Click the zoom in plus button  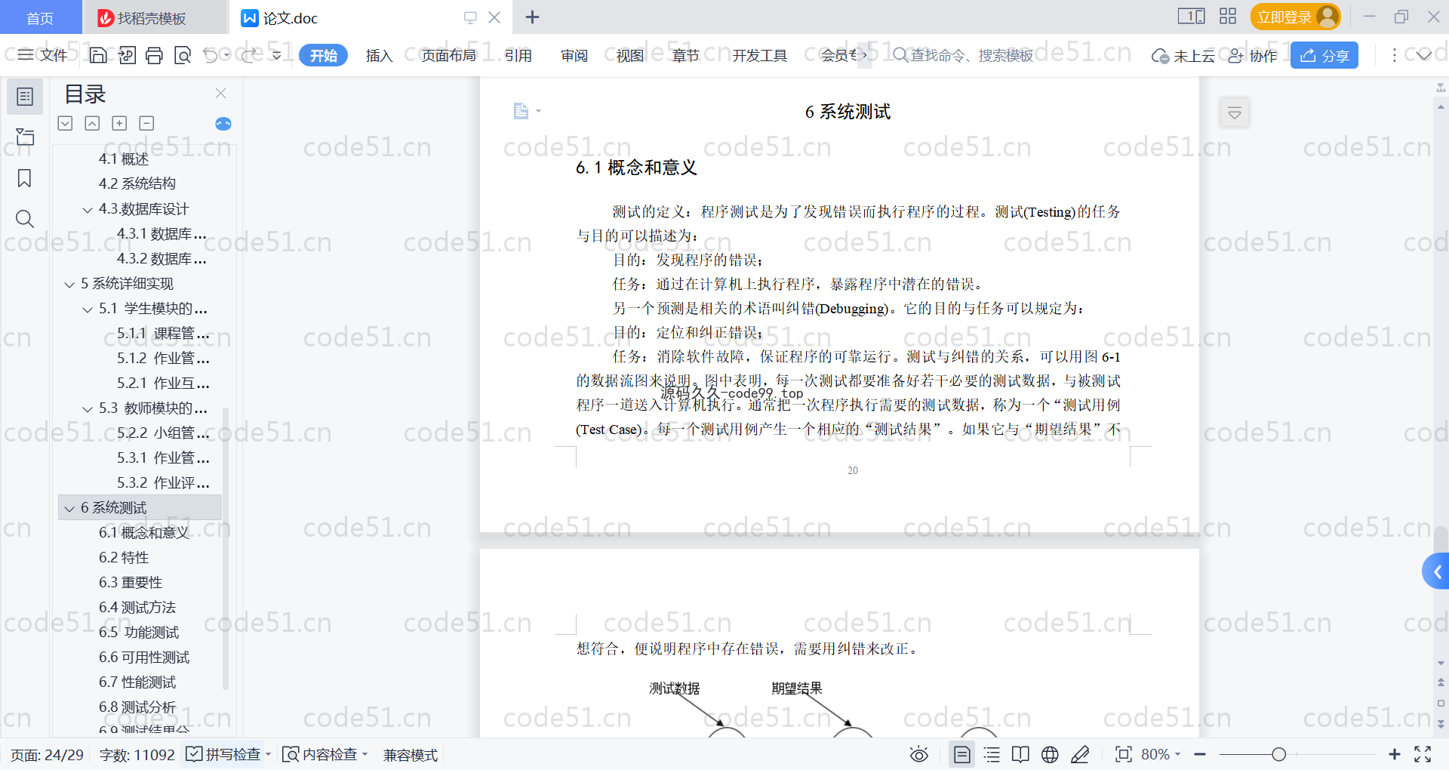coord(1394,754)
